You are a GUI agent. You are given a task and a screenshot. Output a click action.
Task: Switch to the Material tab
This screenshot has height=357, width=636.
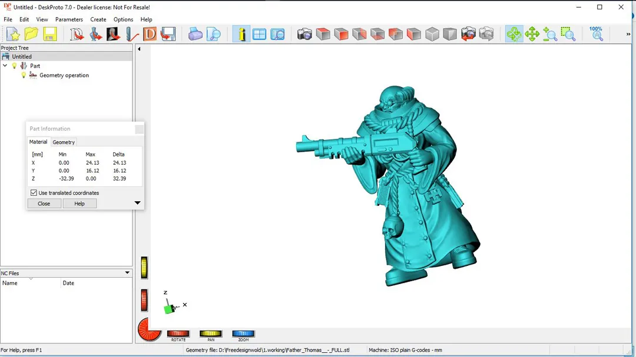(38, 142)
